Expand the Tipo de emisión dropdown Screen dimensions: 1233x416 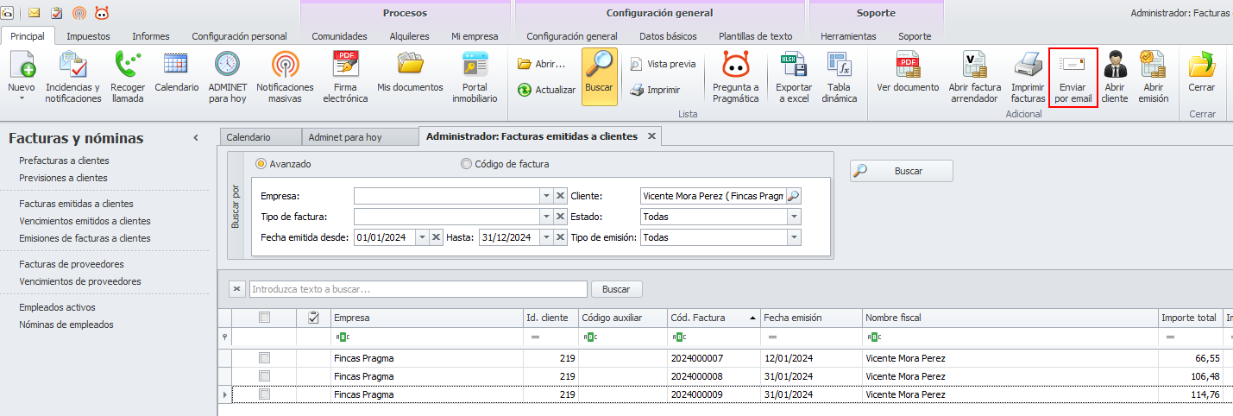793,237
